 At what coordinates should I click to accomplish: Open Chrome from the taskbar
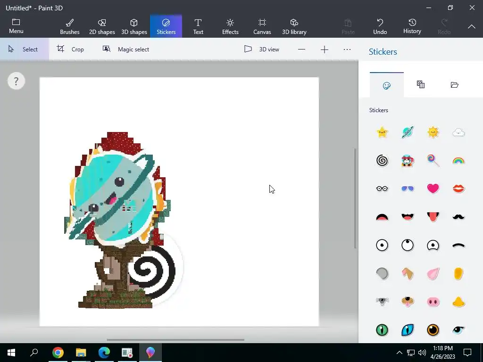pos(58,353)
